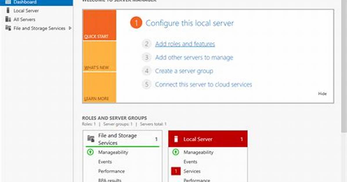Click the All Servers icon in sidebar
This screenshot has height=182, width=347.
coord(8,19)
